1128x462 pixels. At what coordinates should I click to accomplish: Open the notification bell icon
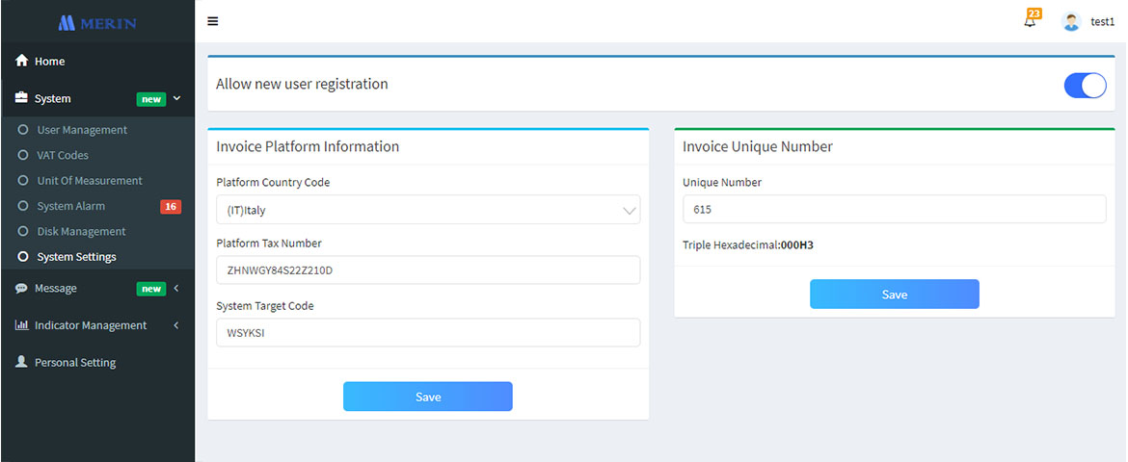[1030, 21]
